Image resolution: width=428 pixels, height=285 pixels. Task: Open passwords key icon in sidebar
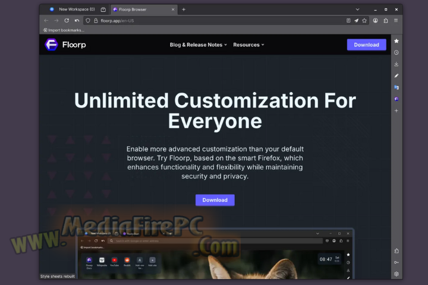[x=396, y=262]
